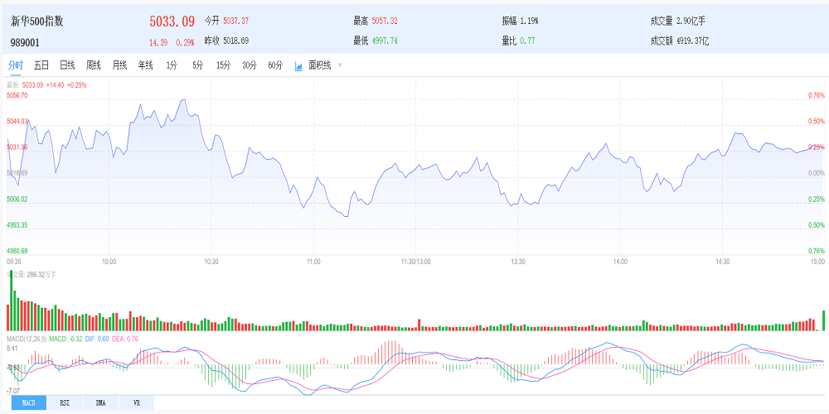The width and height of the screenshot is (829, 414).
Task: Select the 分时 intraday tab
Action: tap(15, 65)
